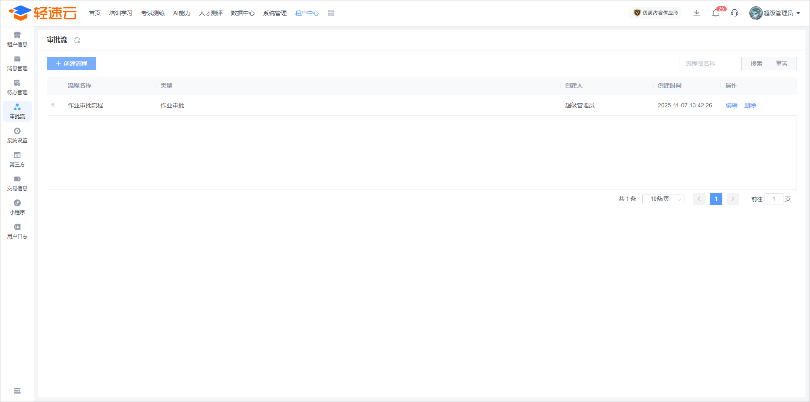Switch to 培训学习 in top navigation

click(x=121, y=13)
